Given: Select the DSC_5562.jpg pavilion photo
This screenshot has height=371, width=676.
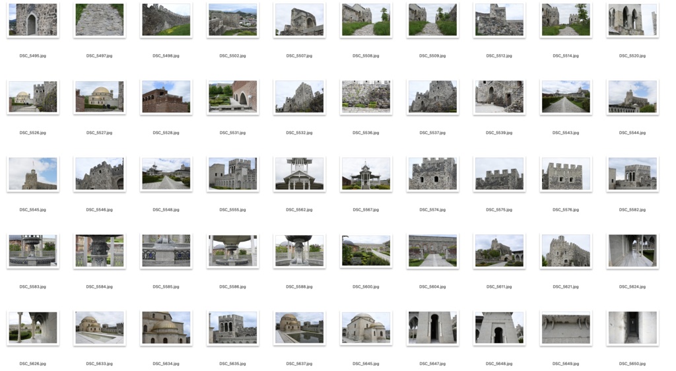Looking at the screenshot, I should [299, 174].
